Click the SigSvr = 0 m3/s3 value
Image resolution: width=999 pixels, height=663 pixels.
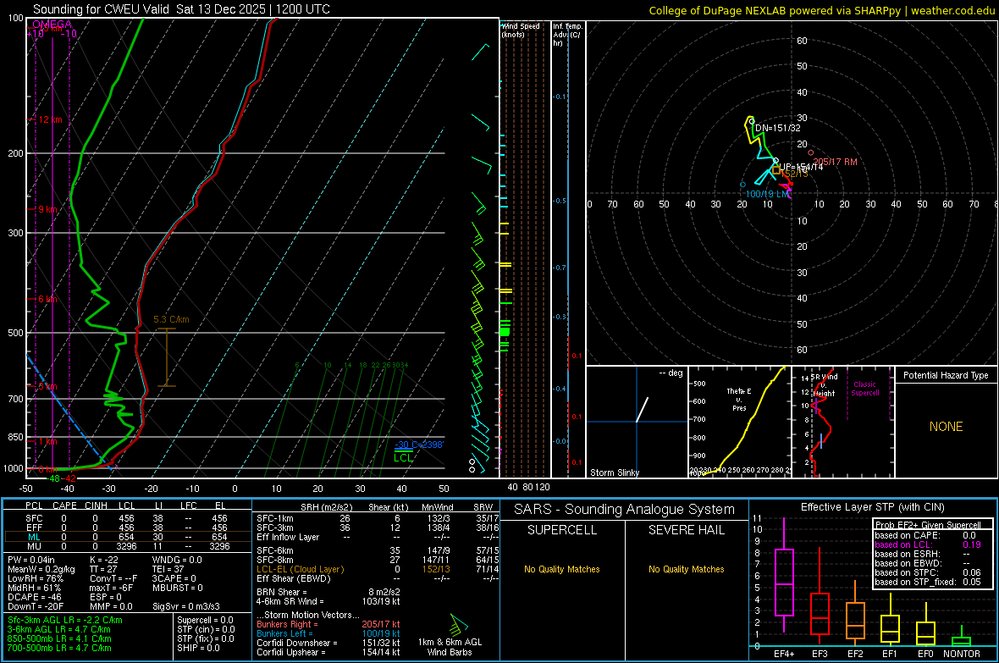click(x=186, y=606)
